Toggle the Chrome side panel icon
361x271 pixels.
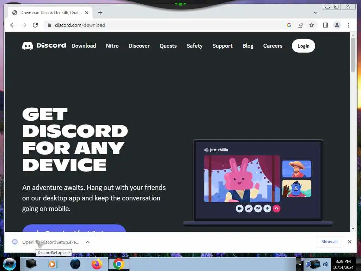(325, 25)
